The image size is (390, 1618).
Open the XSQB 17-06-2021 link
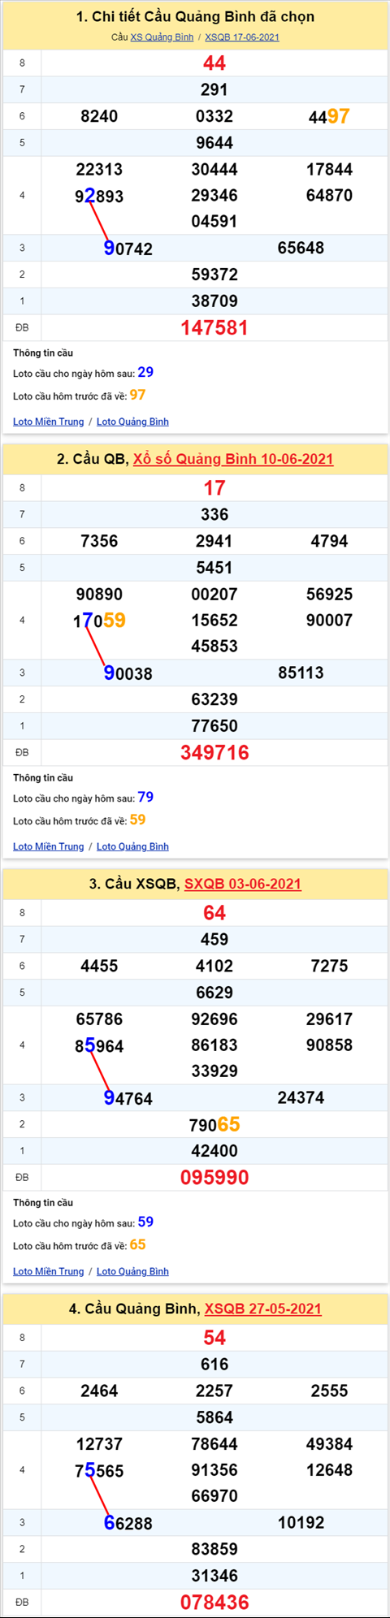tap(242, 37)
